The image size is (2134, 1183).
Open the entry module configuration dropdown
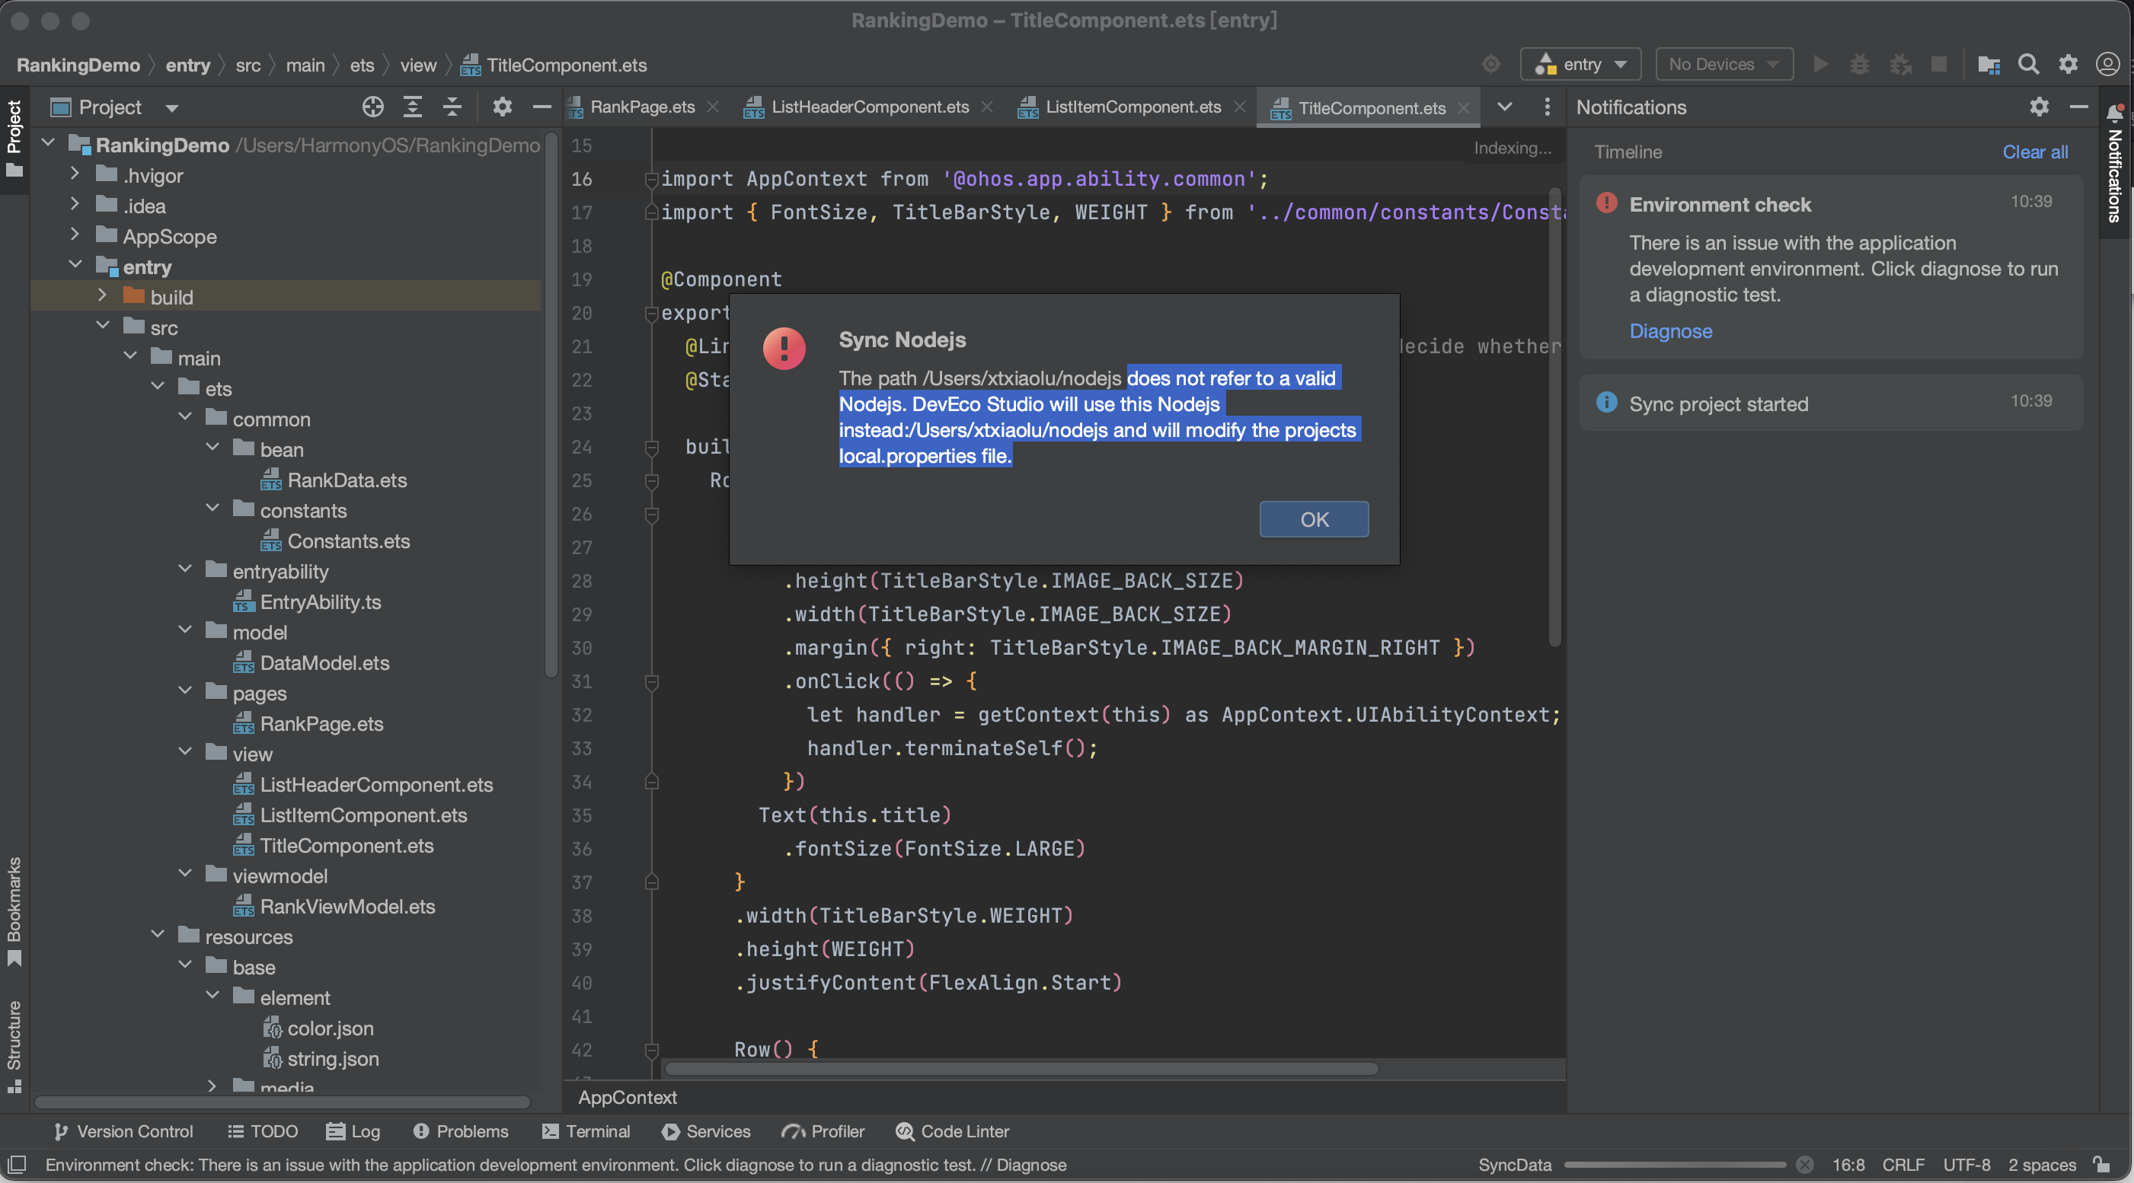[x=1580, y=65]
